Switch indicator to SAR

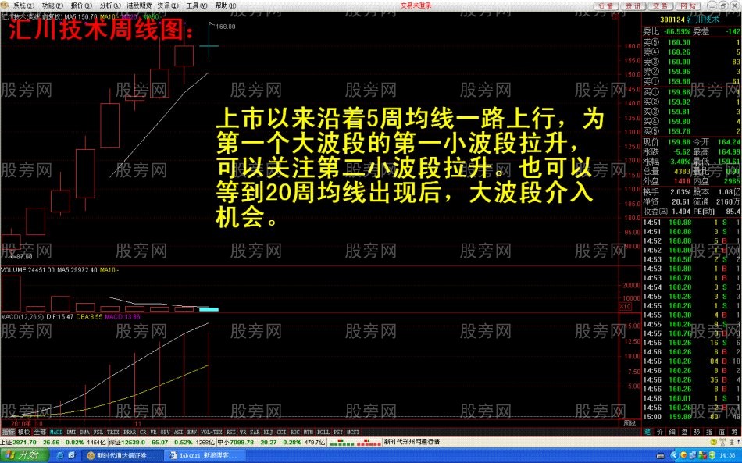pyautogui.click(x=255, y=432)
